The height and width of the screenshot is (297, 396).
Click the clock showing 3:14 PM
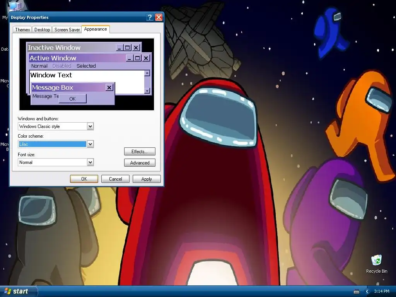tap(382, 291)
